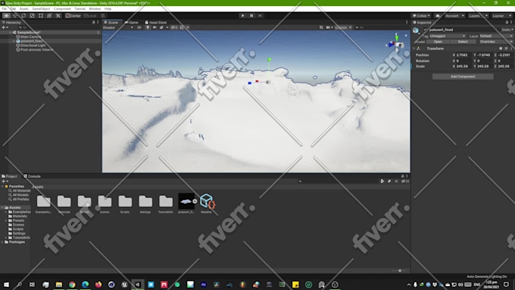Toggle scene effects icon
The width and height of the screenshot is (515, 290).
coord(161,27)
